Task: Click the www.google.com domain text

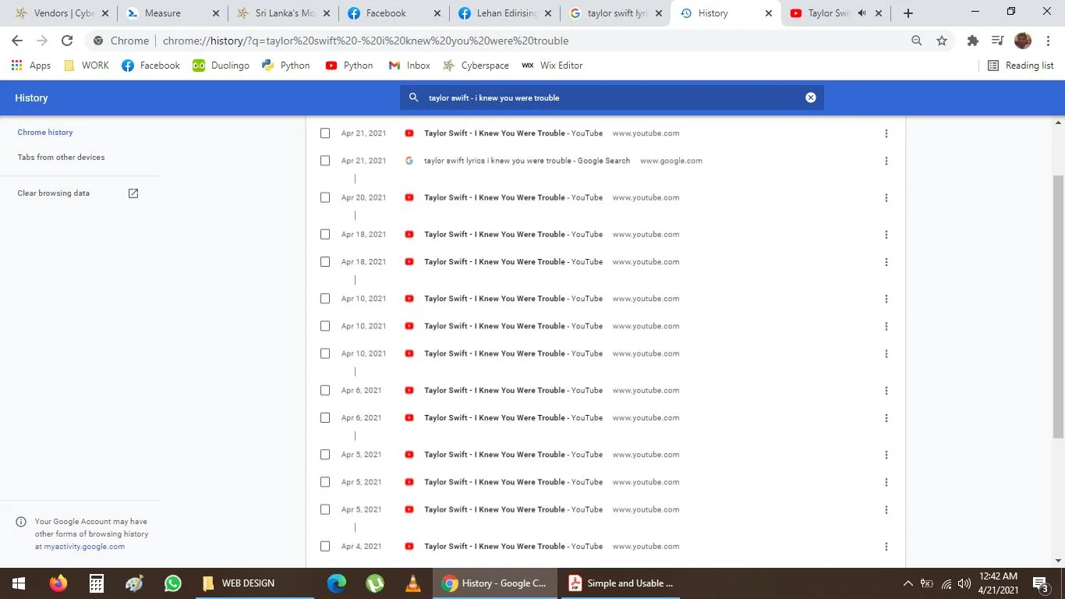Action: [x=671, y=161]
